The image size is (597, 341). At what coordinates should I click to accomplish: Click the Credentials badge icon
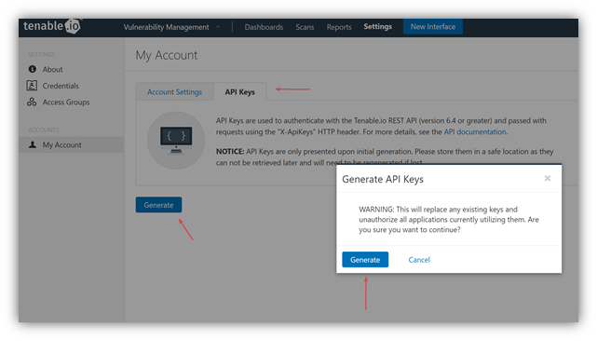(32, 86)
